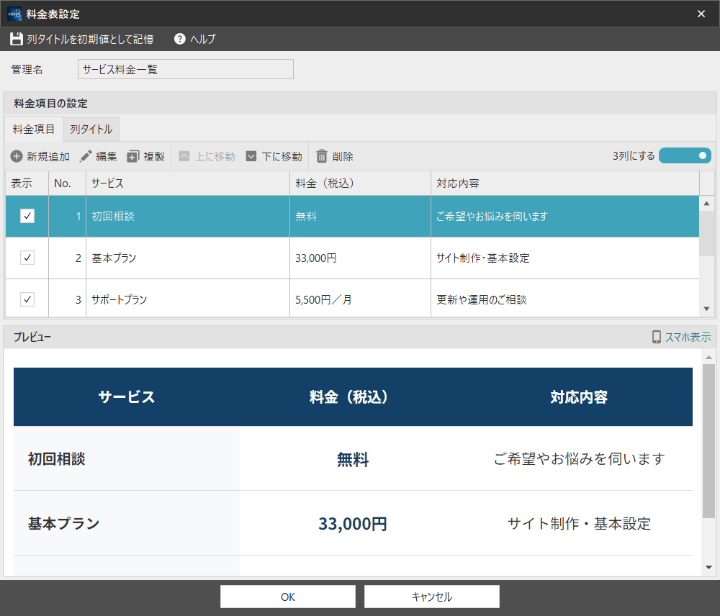
Task: Switch to the 列タイトル tab
Action: (91, 130)
